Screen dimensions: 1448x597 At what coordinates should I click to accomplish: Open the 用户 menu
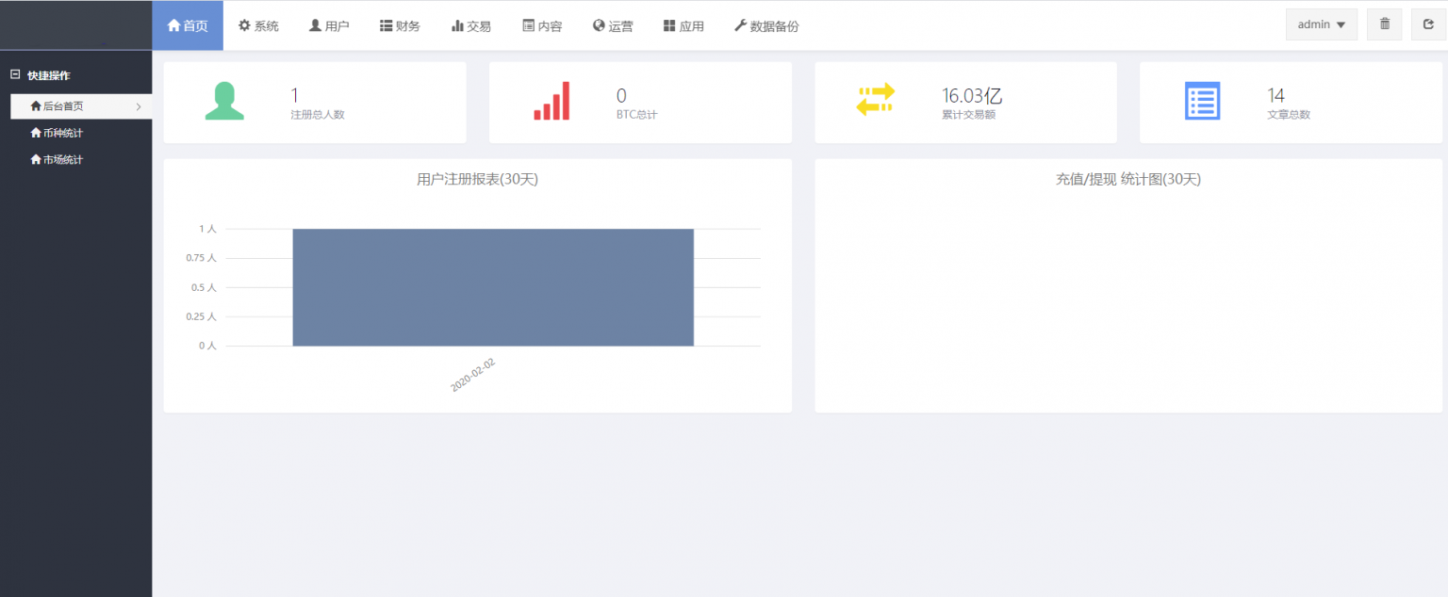tap(329, 26)
